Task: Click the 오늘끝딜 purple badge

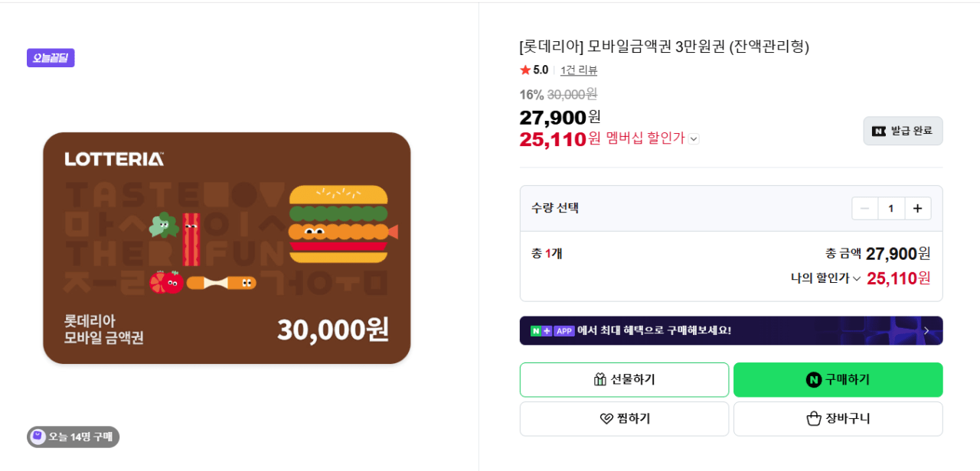Action: (x=50, y=57)
